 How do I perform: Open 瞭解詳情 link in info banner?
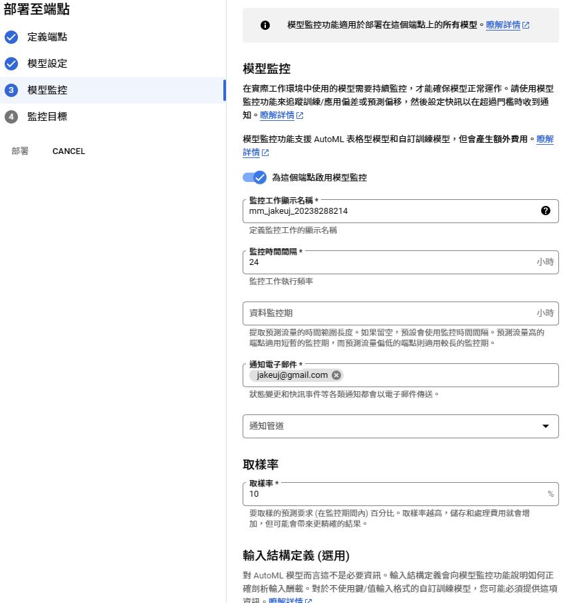coord(503,25)
